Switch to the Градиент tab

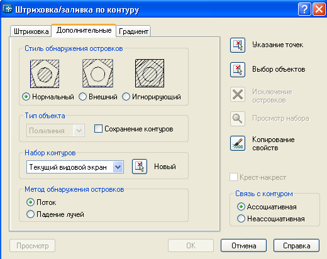point(133,31)
